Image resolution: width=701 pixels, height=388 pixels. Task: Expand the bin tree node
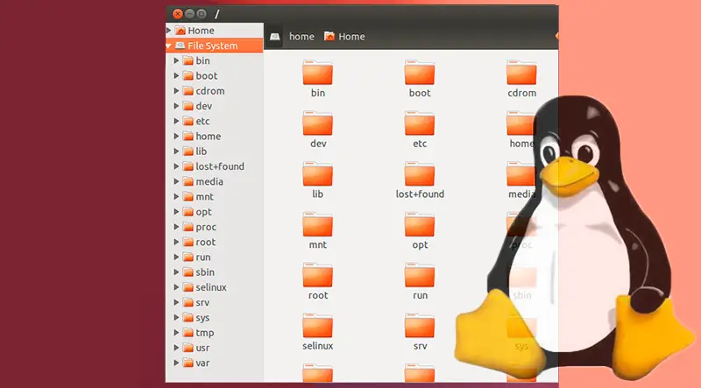[176, 60]
